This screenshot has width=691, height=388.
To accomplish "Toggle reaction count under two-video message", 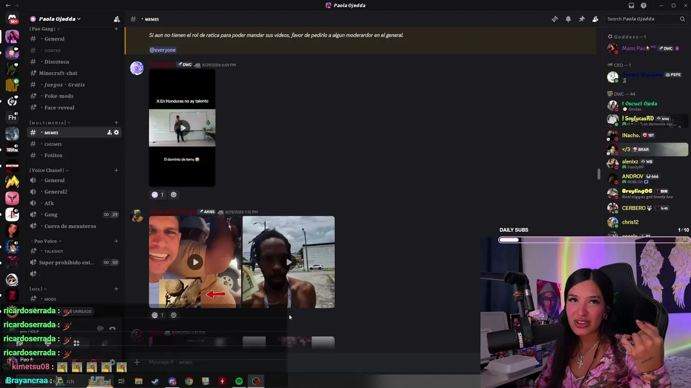I will point(158,315).
